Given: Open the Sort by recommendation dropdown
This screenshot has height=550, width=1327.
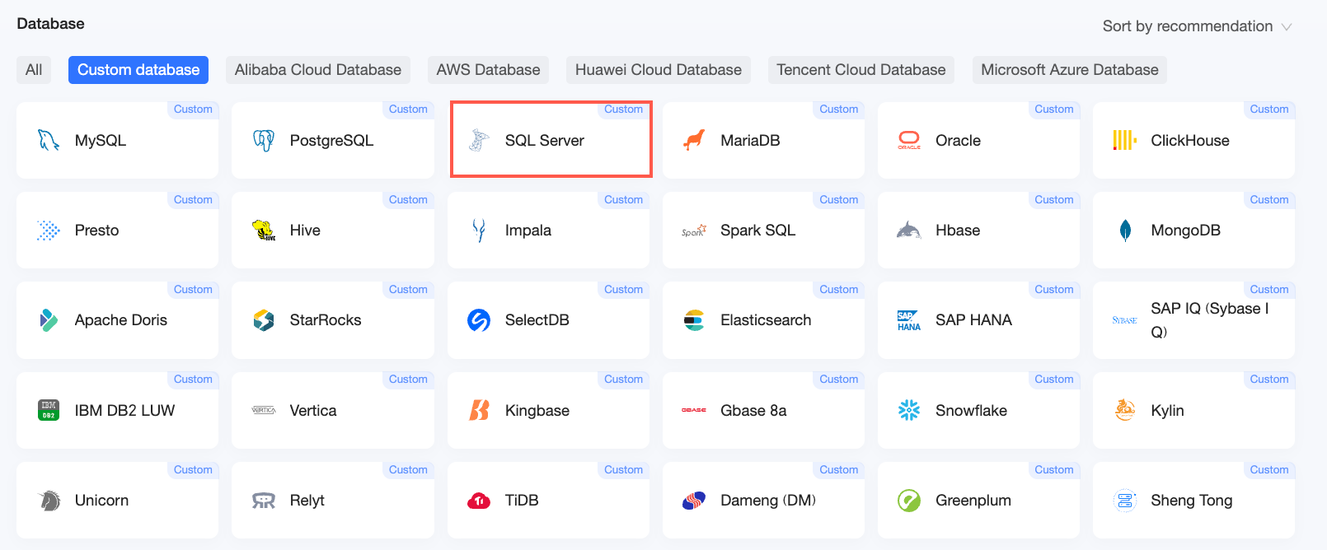Looking at the screenshot, I should point(1198,26).
